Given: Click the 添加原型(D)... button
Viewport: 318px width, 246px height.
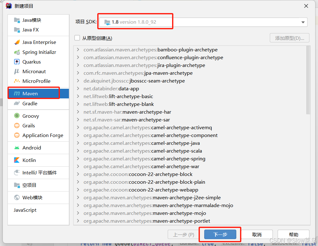Looking at the screenshot, I should pyautogui.click(x=289, y=38).
